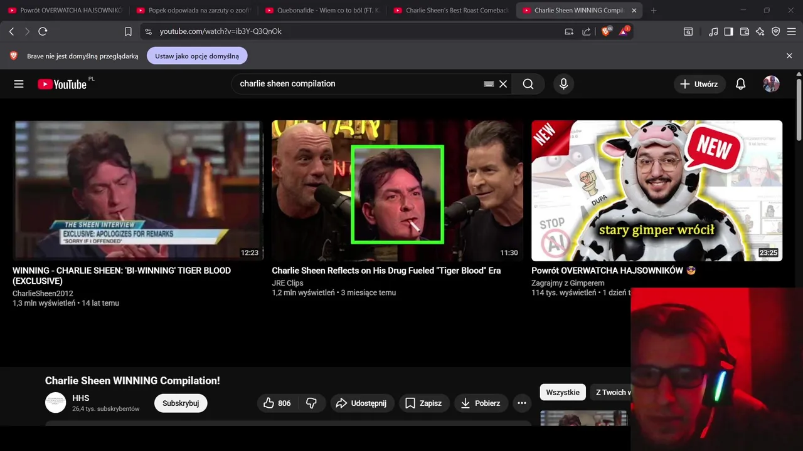Download video with Pobierz button

pos(481,403)
